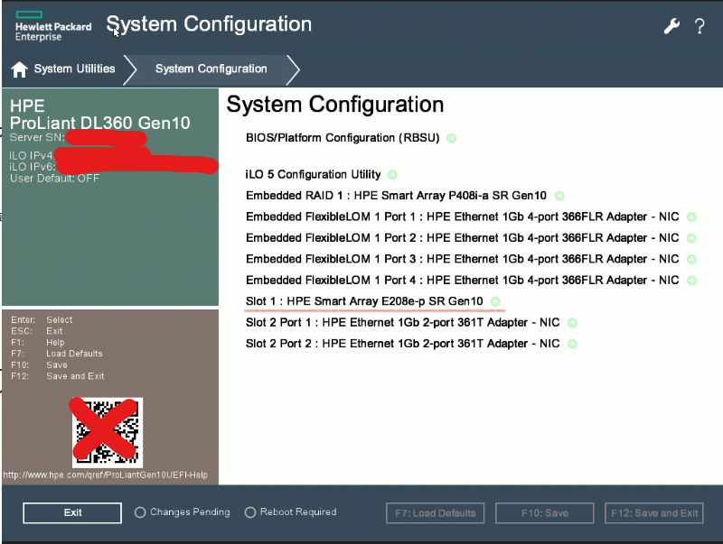
Task: Click arrow icon beside FlexibleLOM 1 Port 3
Action: (x=691, y=260)
